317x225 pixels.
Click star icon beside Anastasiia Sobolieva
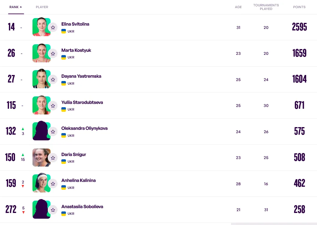(53, 210)
